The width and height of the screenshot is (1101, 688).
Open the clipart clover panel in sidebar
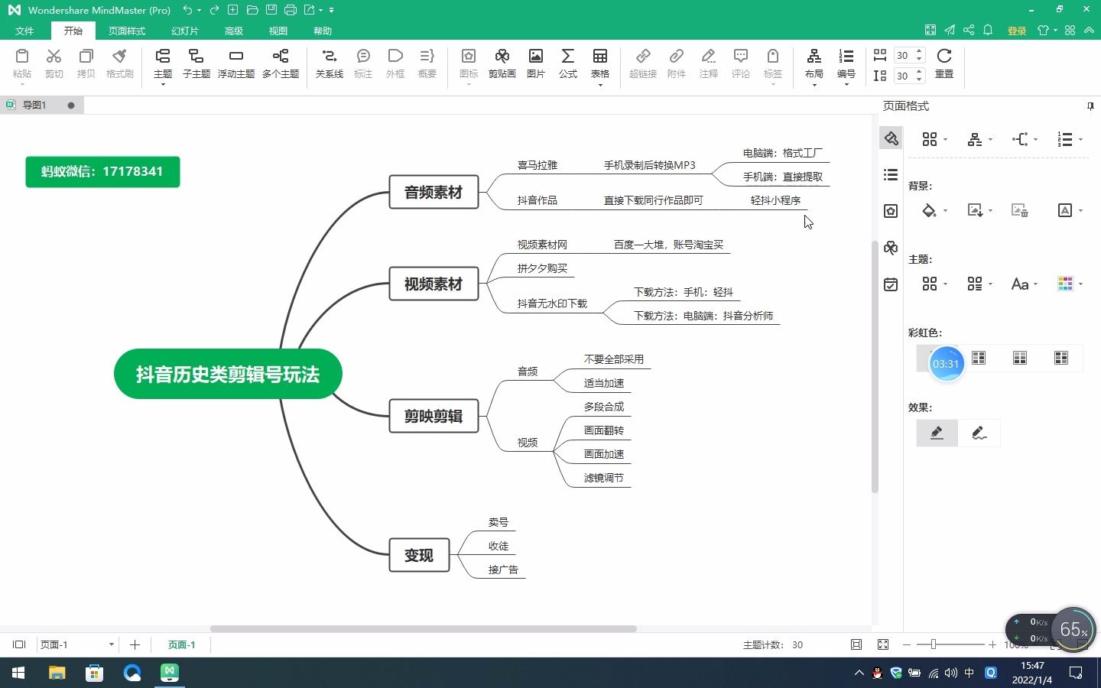click(x=891, y=248)
